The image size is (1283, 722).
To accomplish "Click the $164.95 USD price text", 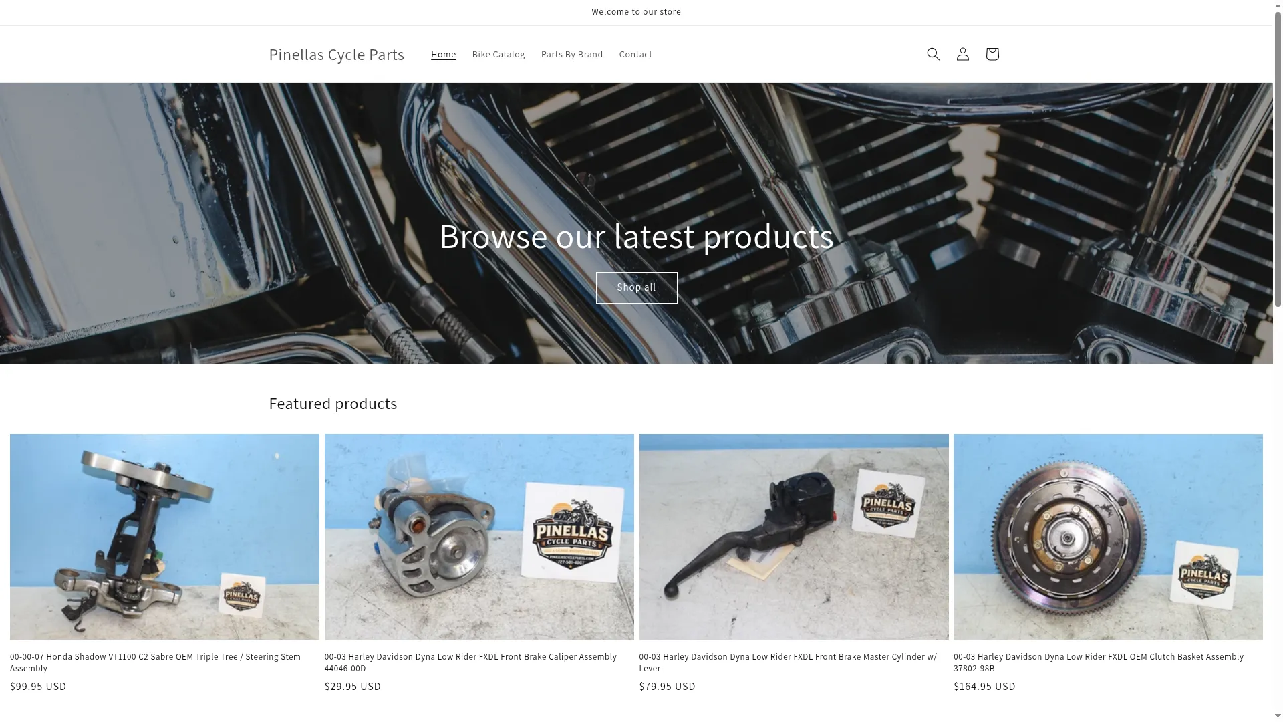I will [x=984, y=686].
